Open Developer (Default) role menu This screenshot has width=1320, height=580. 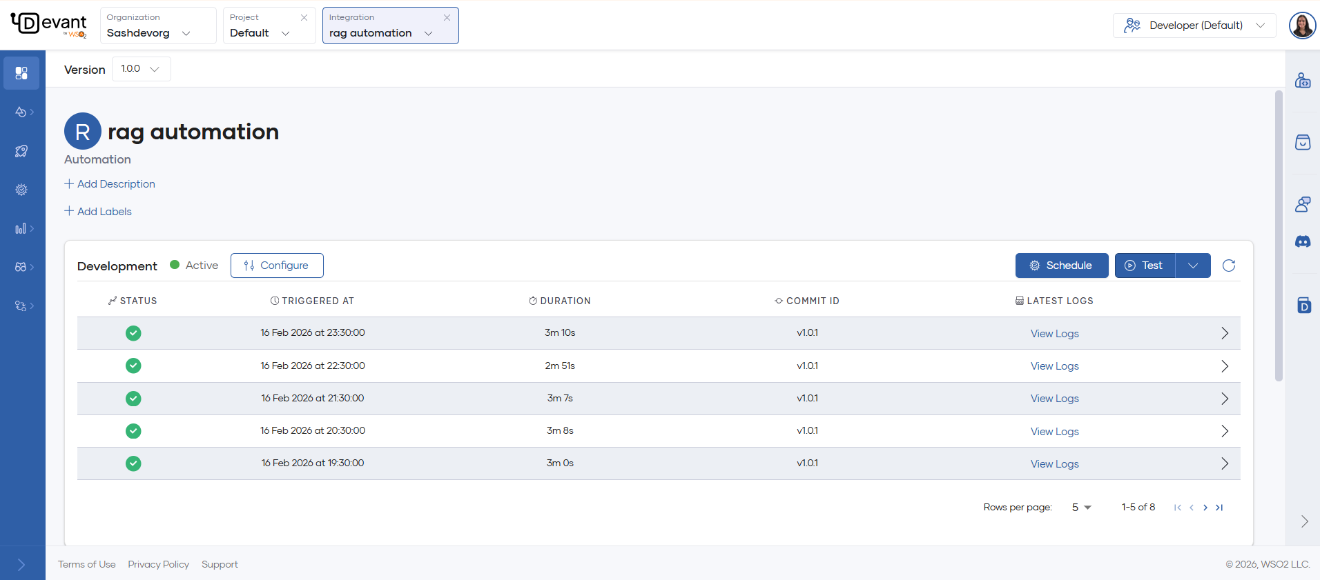click(1194, 26)
